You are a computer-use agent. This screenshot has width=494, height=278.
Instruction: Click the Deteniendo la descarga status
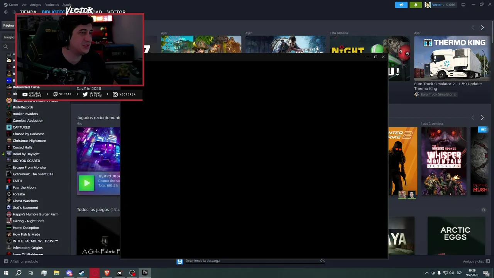203,261
